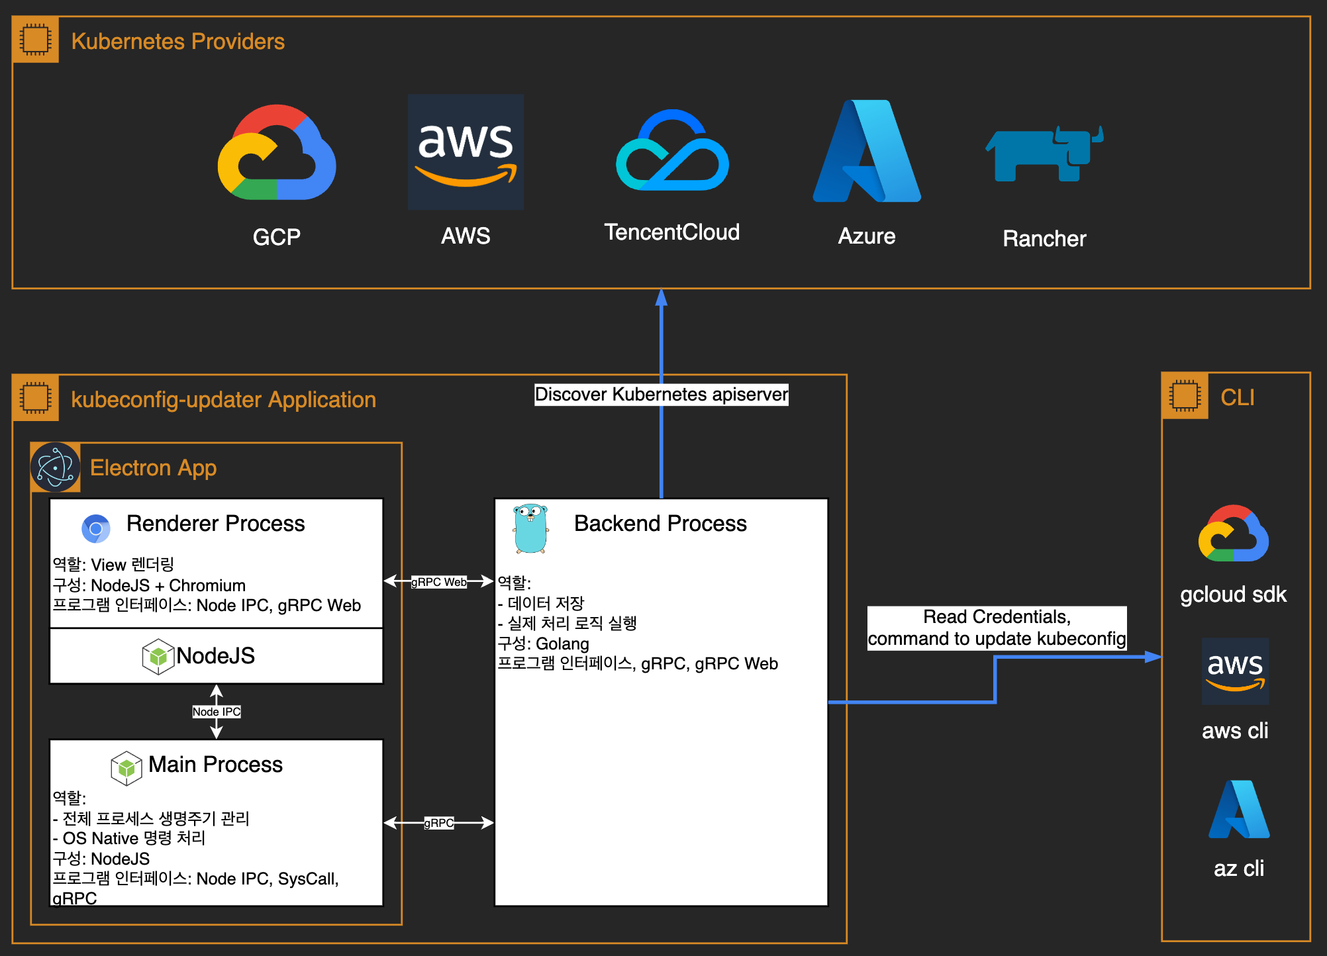
Task: Click the Azure logo in providers
Action: pyautogui.click(x=866, y=152)
